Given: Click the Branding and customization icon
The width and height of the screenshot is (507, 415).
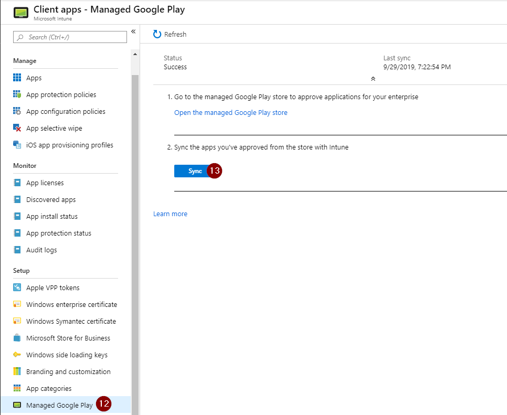Looking at the screenshot, I should (x=17, y=372).
